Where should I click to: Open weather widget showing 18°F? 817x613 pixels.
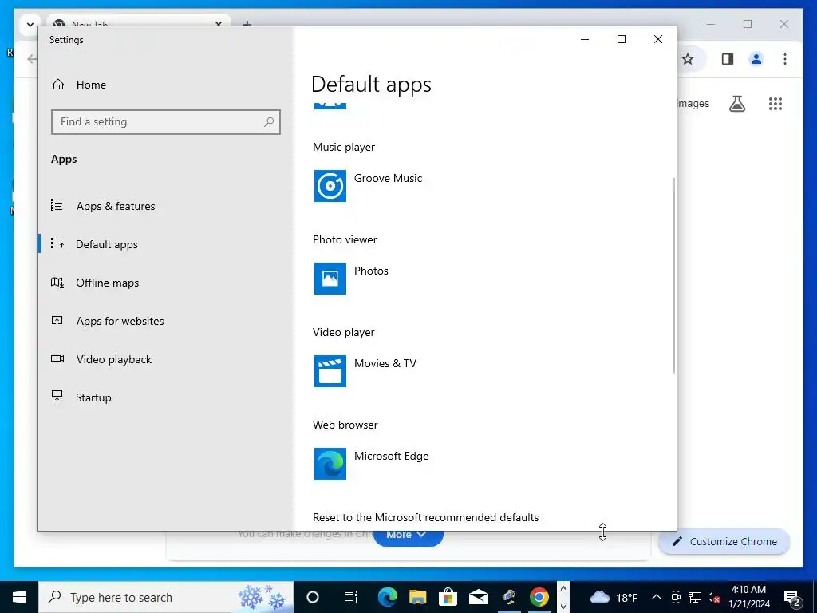click(614, 597)
